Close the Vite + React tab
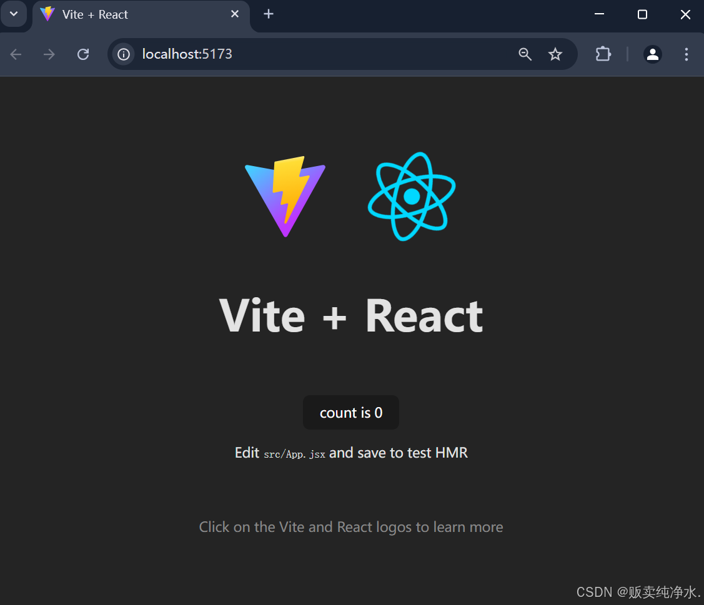The width and height of the screenshot is (704, 605). pyautogui.click(x=235, y=14)
